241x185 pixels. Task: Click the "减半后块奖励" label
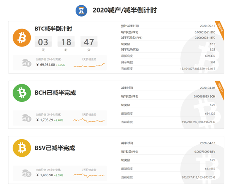[x=130, y=50]
